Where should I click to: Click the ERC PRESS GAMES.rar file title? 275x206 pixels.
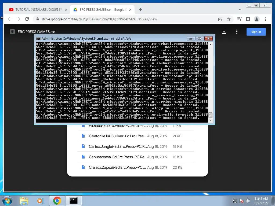pos(36,32)
